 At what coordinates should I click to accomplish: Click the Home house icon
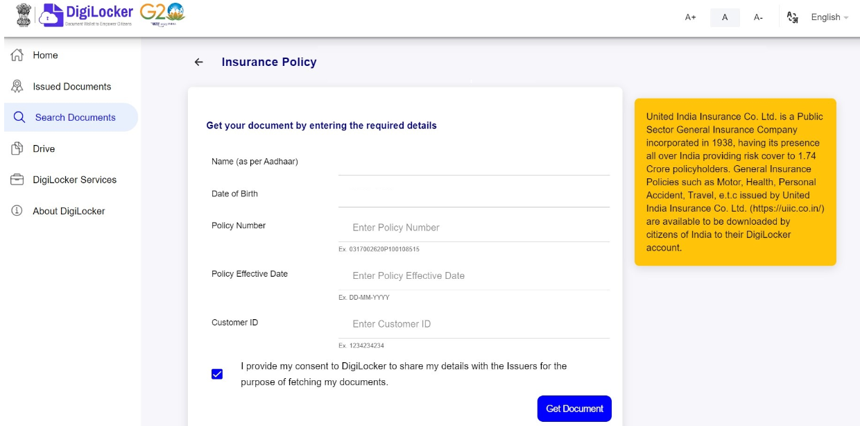(18, 55)
